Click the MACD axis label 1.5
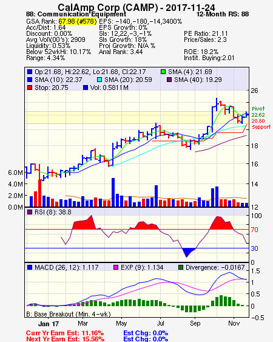Image resolution: width=273 pixels, height=342 pixels. (x=255, y=271)
